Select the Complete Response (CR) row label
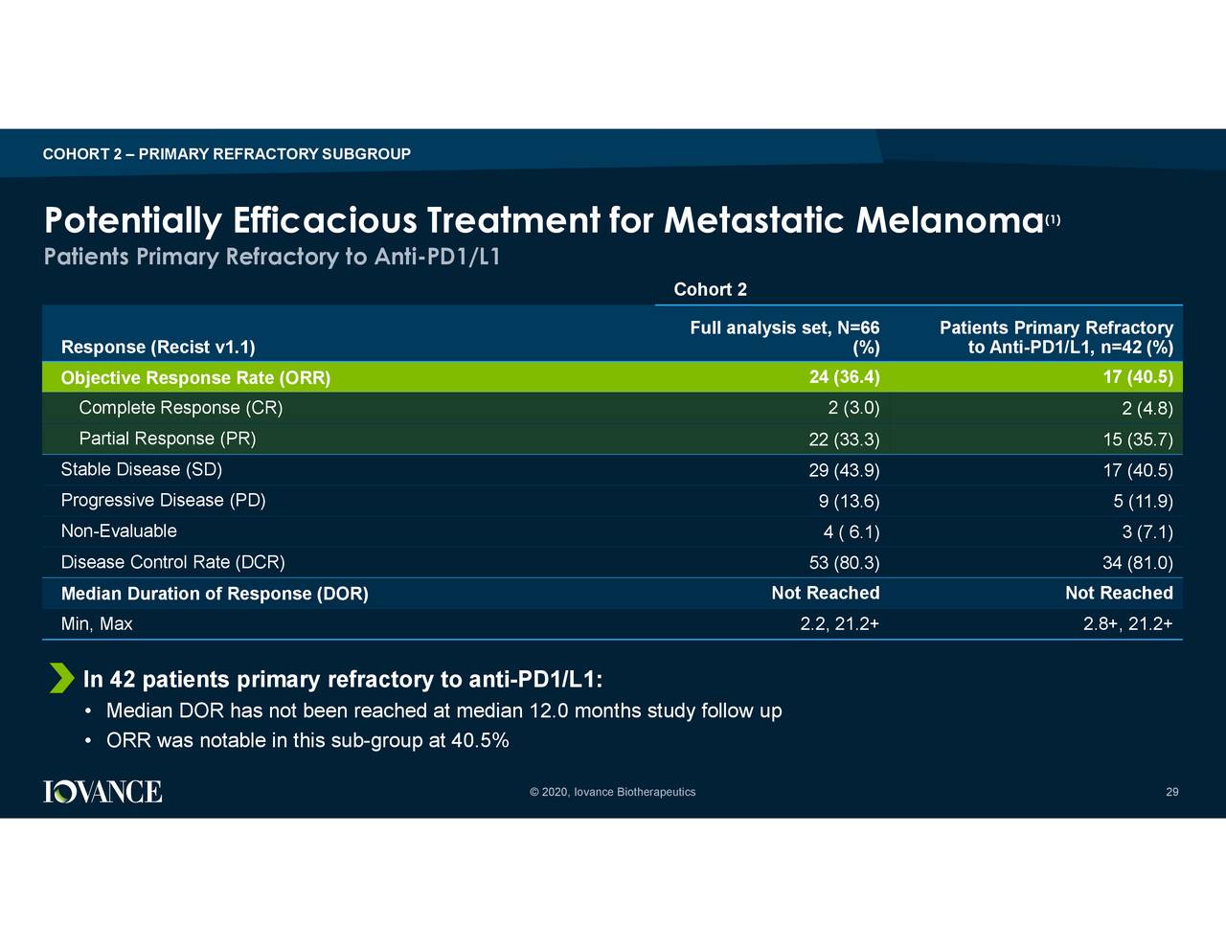The height and width of the screenshot is (947, 1226). point(180,408)
